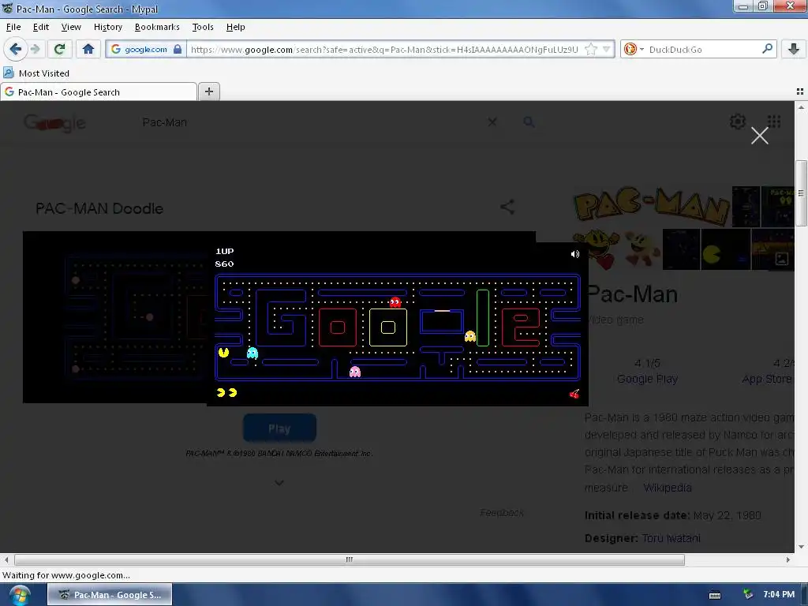
Task: Open the Tools menu
Action: click(x=203, y=27)
